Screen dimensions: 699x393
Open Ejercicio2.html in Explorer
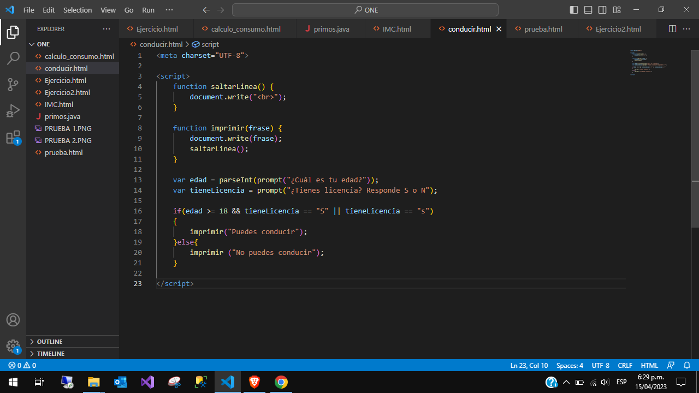click(x=73, y=92)
